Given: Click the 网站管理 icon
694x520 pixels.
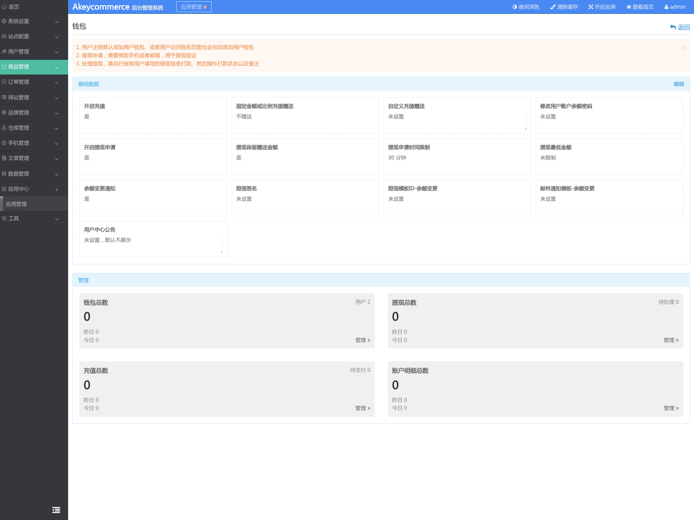Looking at the screenshot, I should [x=4, y=97].
